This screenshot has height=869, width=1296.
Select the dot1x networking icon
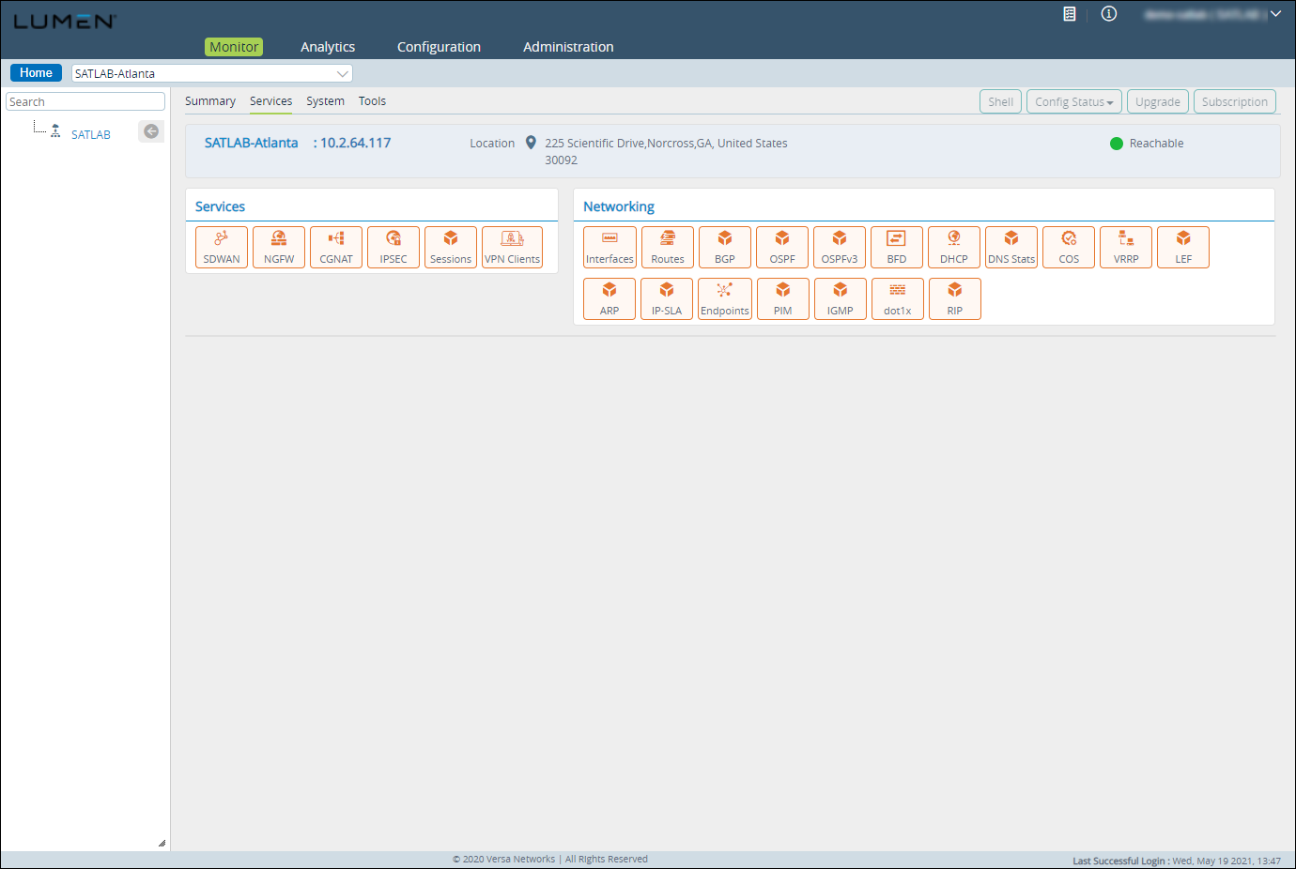(897, 298)
